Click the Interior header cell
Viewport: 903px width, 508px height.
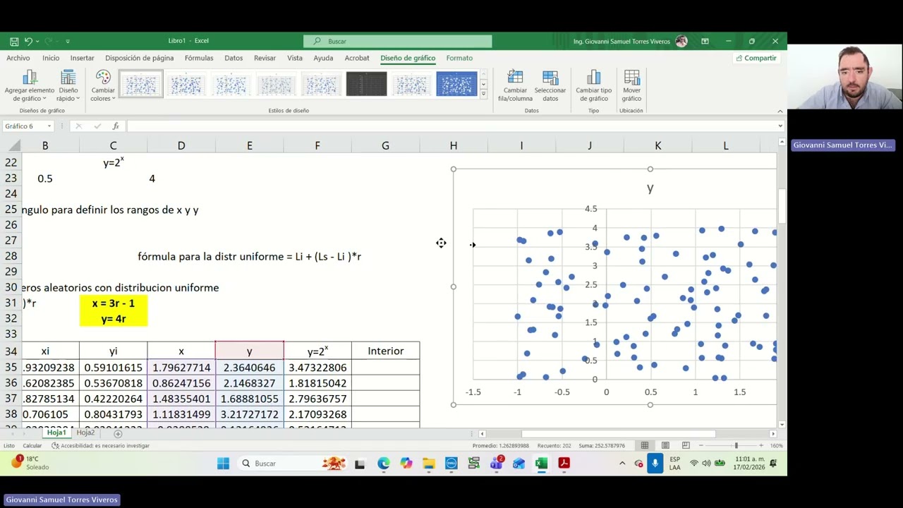[385, 351]
